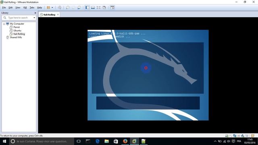Click the console view icon at toolbar end

pyautogui.click(x=112, y=8)
